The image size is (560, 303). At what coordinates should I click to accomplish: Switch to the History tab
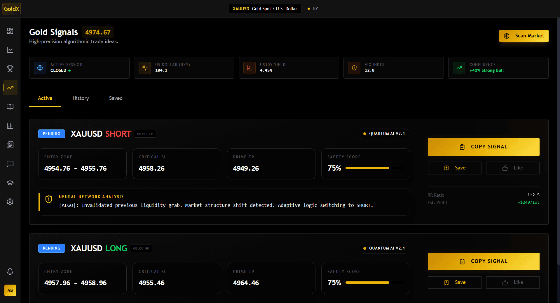coord(81,98)
